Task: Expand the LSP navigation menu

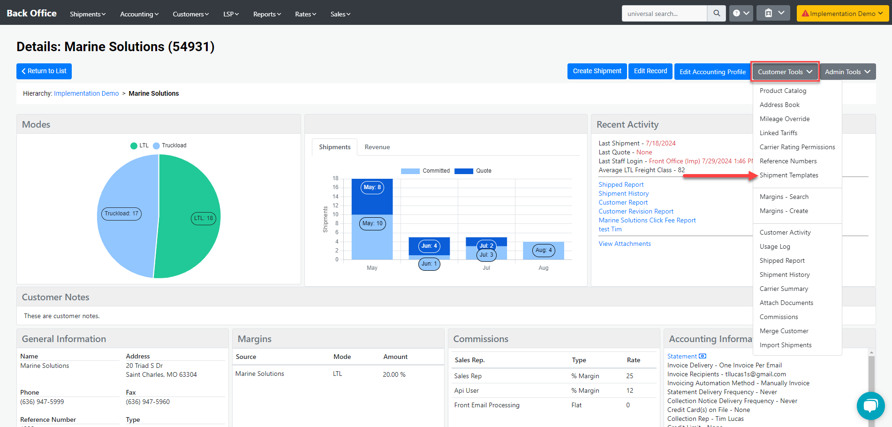Action: [231, 14]
